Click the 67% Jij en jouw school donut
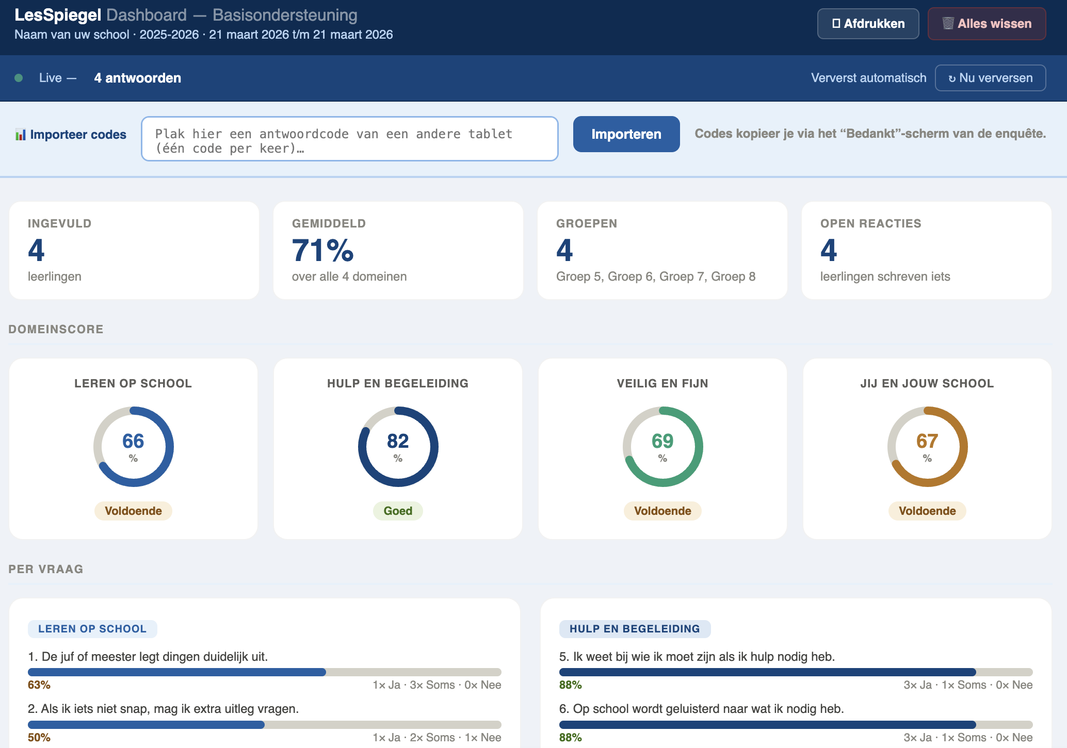Viewport: 1067px width, 748px height. tap(927, 446)
